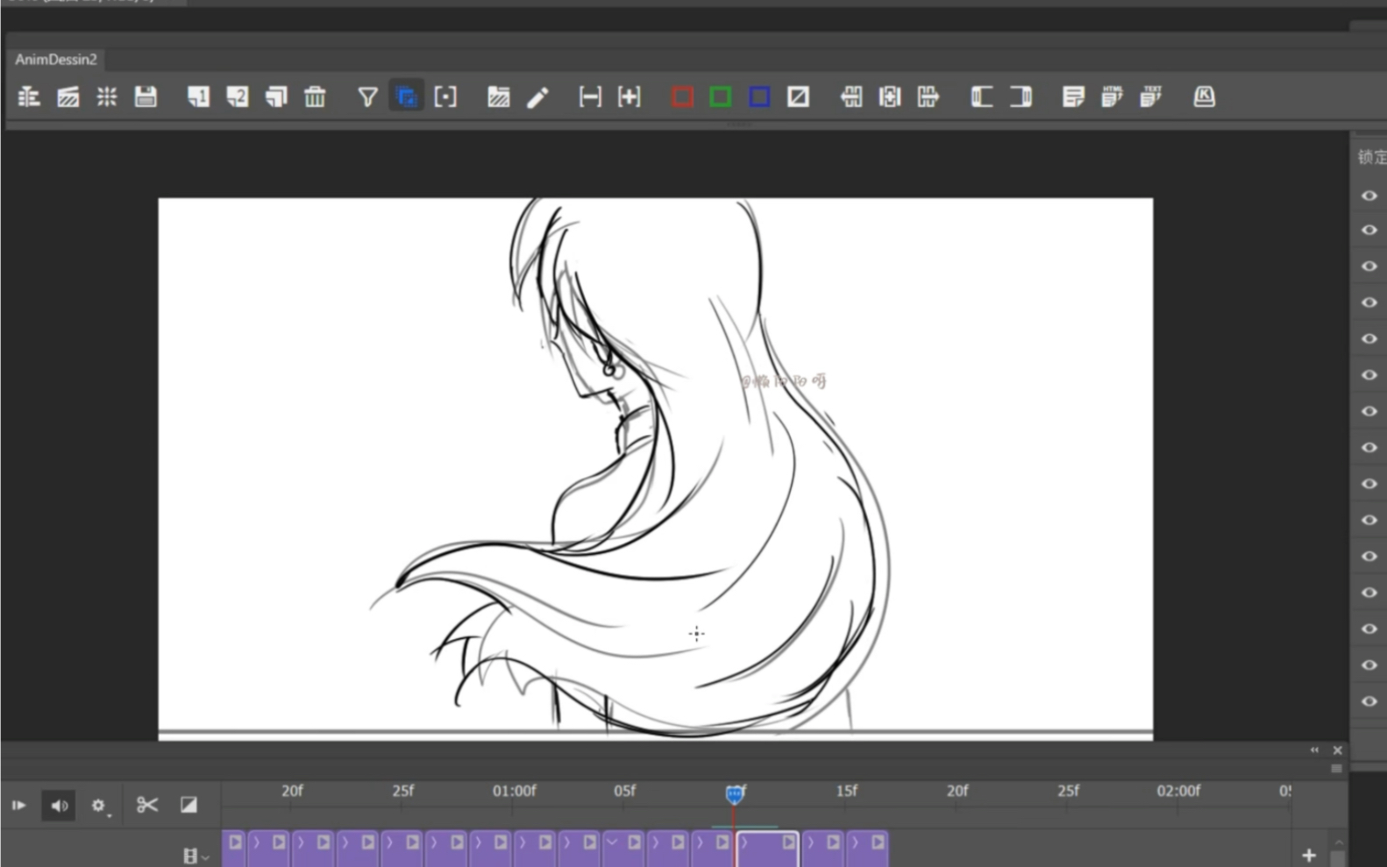Move frame right with right-arrow icon
Image resolution: width=1387 pixels, height=867 pixels.
[928, 96]
